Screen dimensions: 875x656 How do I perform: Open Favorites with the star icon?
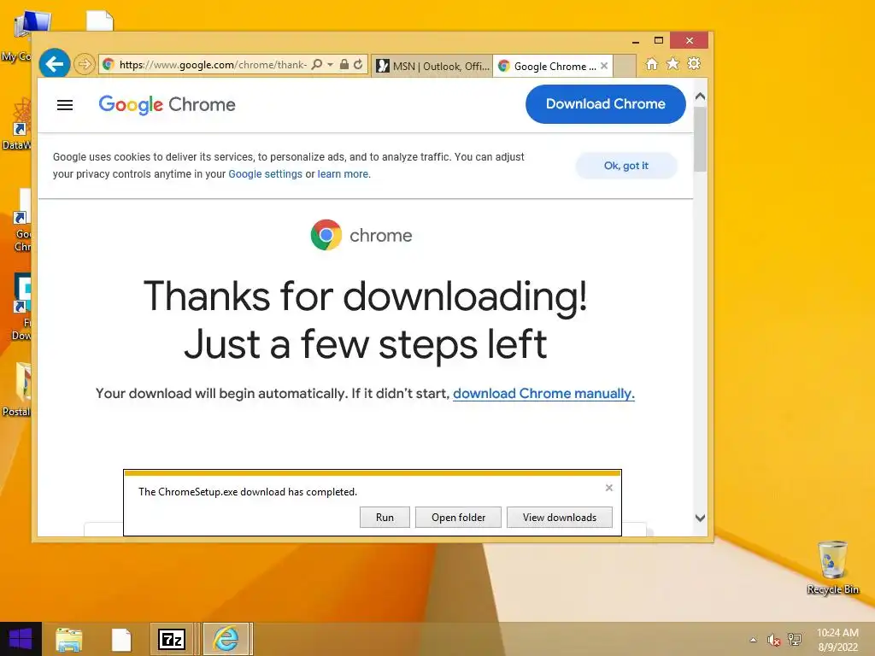[x=673, y=63]
